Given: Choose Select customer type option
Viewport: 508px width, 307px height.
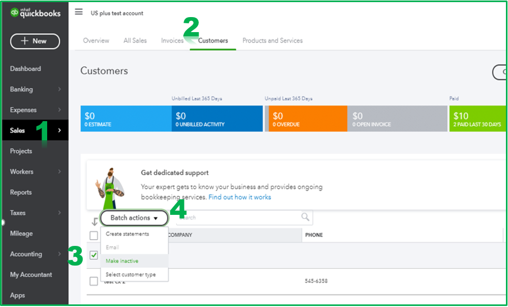Looking at the screenshot, I should 131,274.
